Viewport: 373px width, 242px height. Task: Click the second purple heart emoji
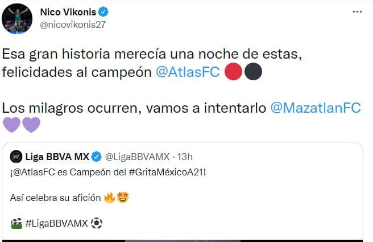[31, 125]
